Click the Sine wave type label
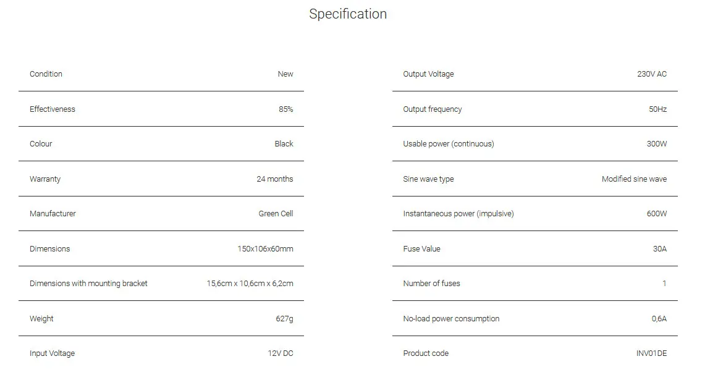This screenshot has height=372, width=718. coord(428,179)
